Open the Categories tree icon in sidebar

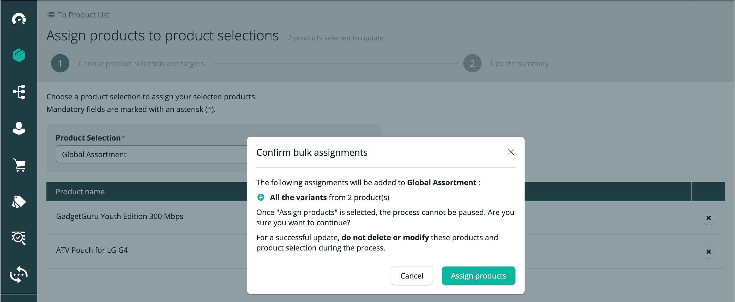[19, 92]
